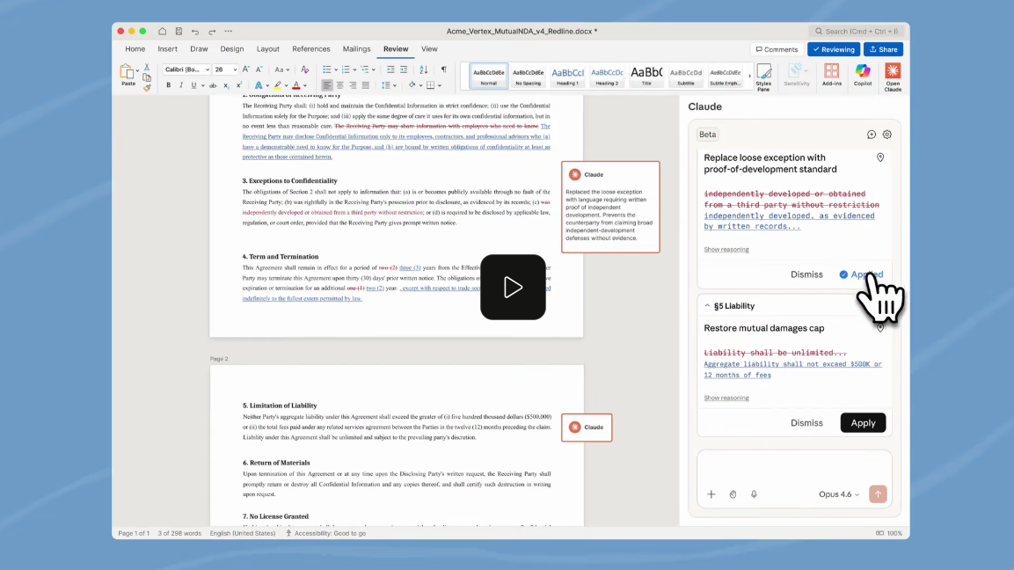The height and width of the screenshot is (570, 1014).
Task: Open the Change Case Aa dropdown
Action: tap(282, 69)
